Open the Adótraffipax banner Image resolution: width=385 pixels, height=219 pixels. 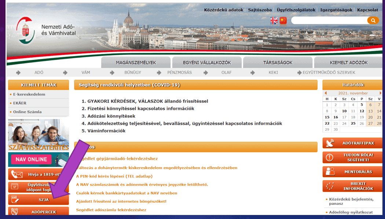352,143
